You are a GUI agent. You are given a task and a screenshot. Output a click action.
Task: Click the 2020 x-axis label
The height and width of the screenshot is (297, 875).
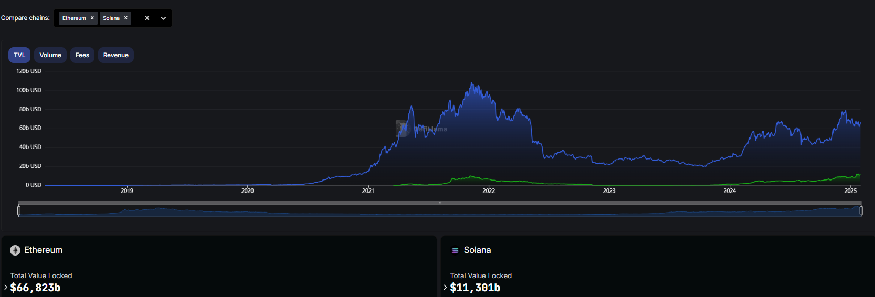click(x=248, y=190)
